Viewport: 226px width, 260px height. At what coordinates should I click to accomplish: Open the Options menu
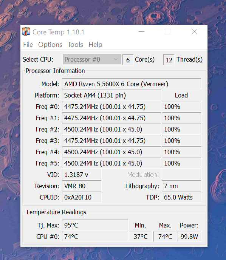click(50, 45)
